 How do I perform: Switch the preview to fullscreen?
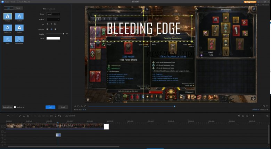click(x=267, y=106)
